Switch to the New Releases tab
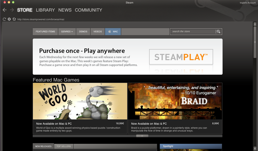This screenshot has height=151, width=258. pyautogui.click(x=43, y=146)
